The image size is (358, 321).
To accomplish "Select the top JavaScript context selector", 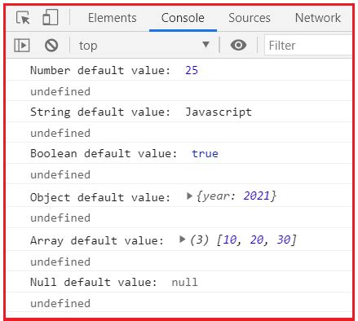I will click(x=144, y=45).
